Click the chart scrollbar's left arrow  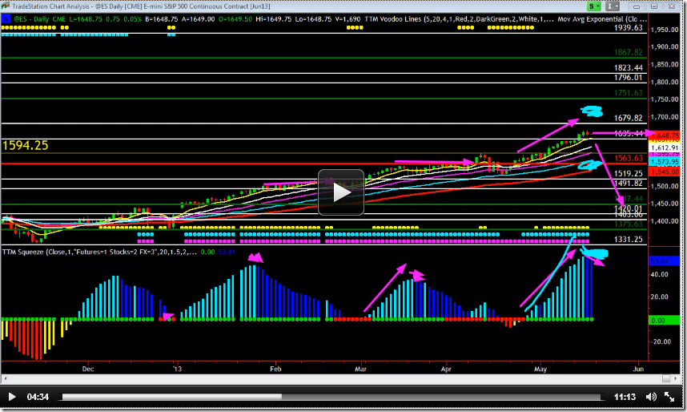click(5, 378)
